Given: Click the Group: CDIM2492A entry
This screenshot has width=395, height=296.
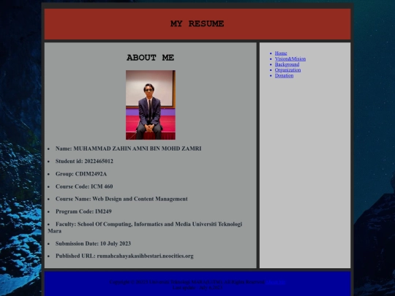Looking at the screenshot, I should (81, 174).
